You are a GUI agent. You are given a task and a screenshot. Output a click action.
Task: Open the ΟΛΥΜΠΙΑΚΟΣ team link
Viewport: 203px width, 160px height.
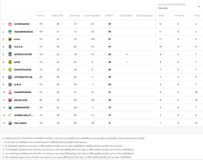click(22, 24)
